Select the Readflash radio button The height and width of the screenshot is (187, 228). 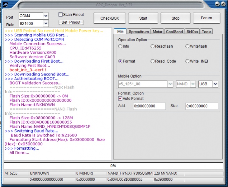tap(152, 46)
